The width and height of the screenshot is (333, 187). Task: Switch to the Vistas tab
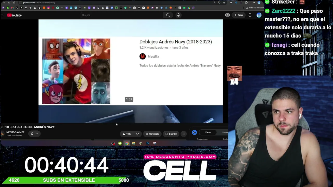point(208,132)
